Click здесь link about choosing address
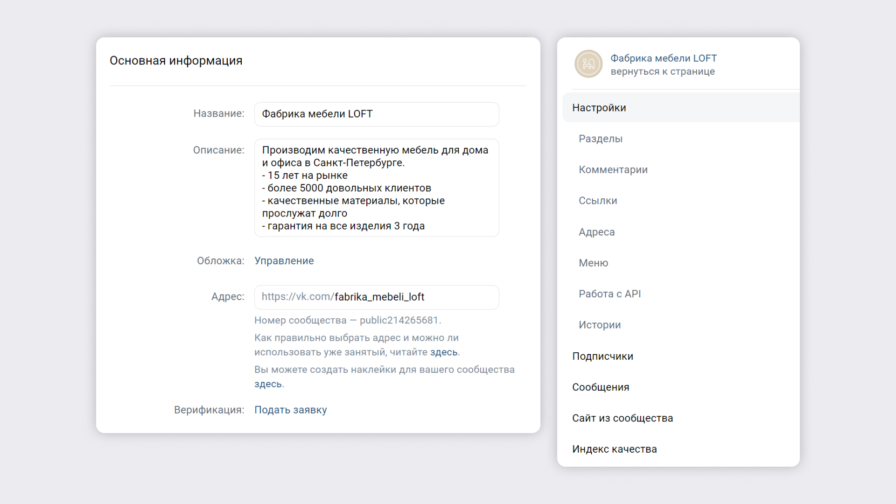The width and height of the screenshot is (896, 504). coord(444,352)
